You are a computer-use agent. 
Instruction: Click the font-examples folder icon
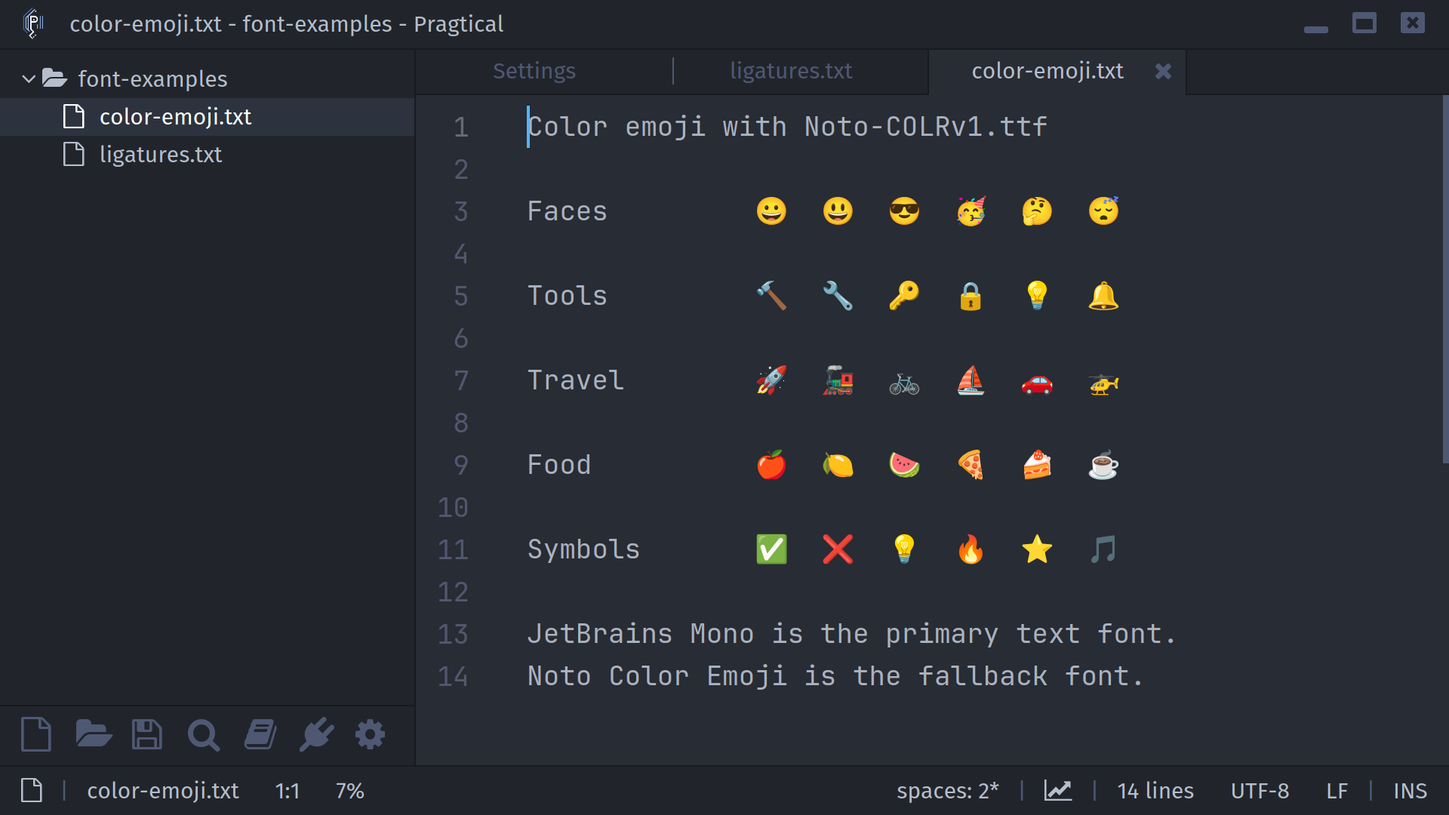point(54,78)
